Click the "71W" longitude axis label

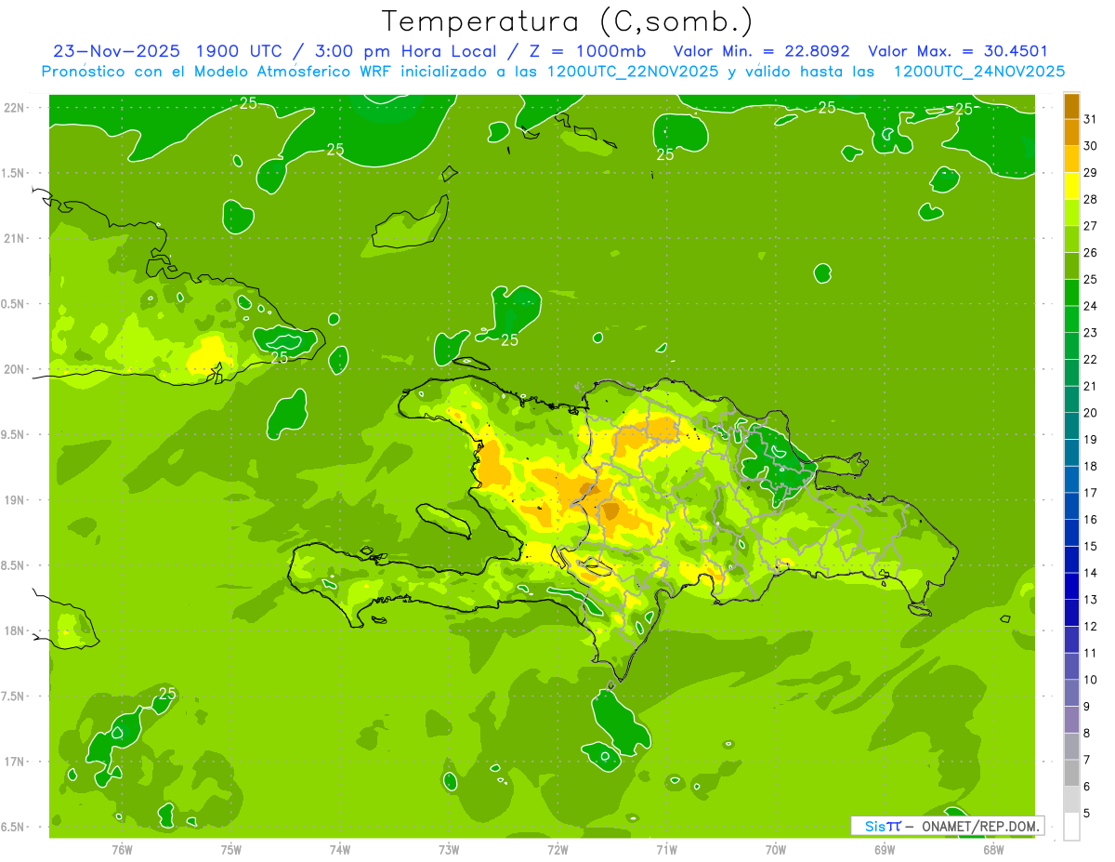coord(666,849)
